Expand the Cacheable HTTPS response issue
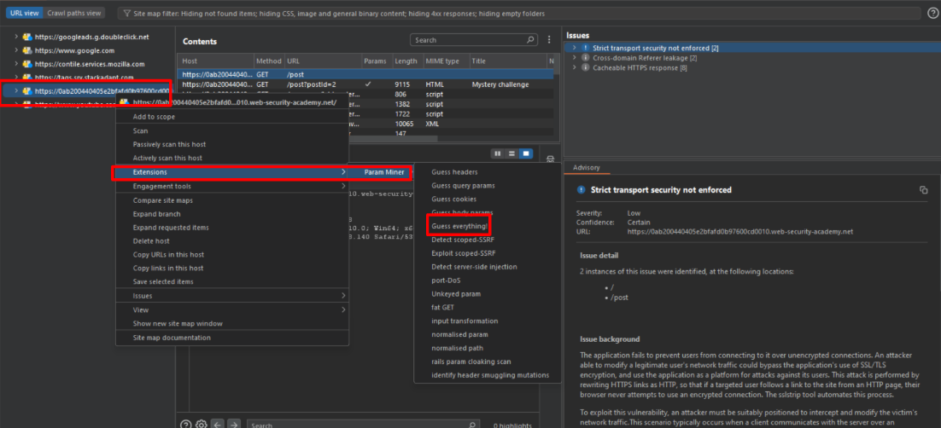 pos(575,68)
